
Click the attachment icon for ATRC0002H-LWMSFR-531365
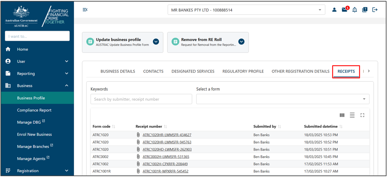[138, 156]
